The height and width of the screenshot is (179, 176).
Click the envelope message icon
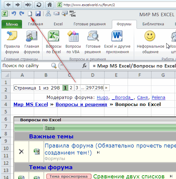(x=56, y=13)
